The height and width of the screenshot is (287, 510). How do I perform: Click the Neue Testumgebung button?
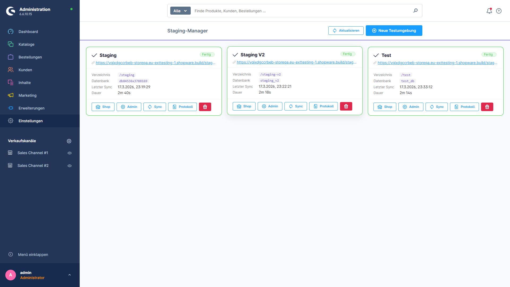(394, 31)
